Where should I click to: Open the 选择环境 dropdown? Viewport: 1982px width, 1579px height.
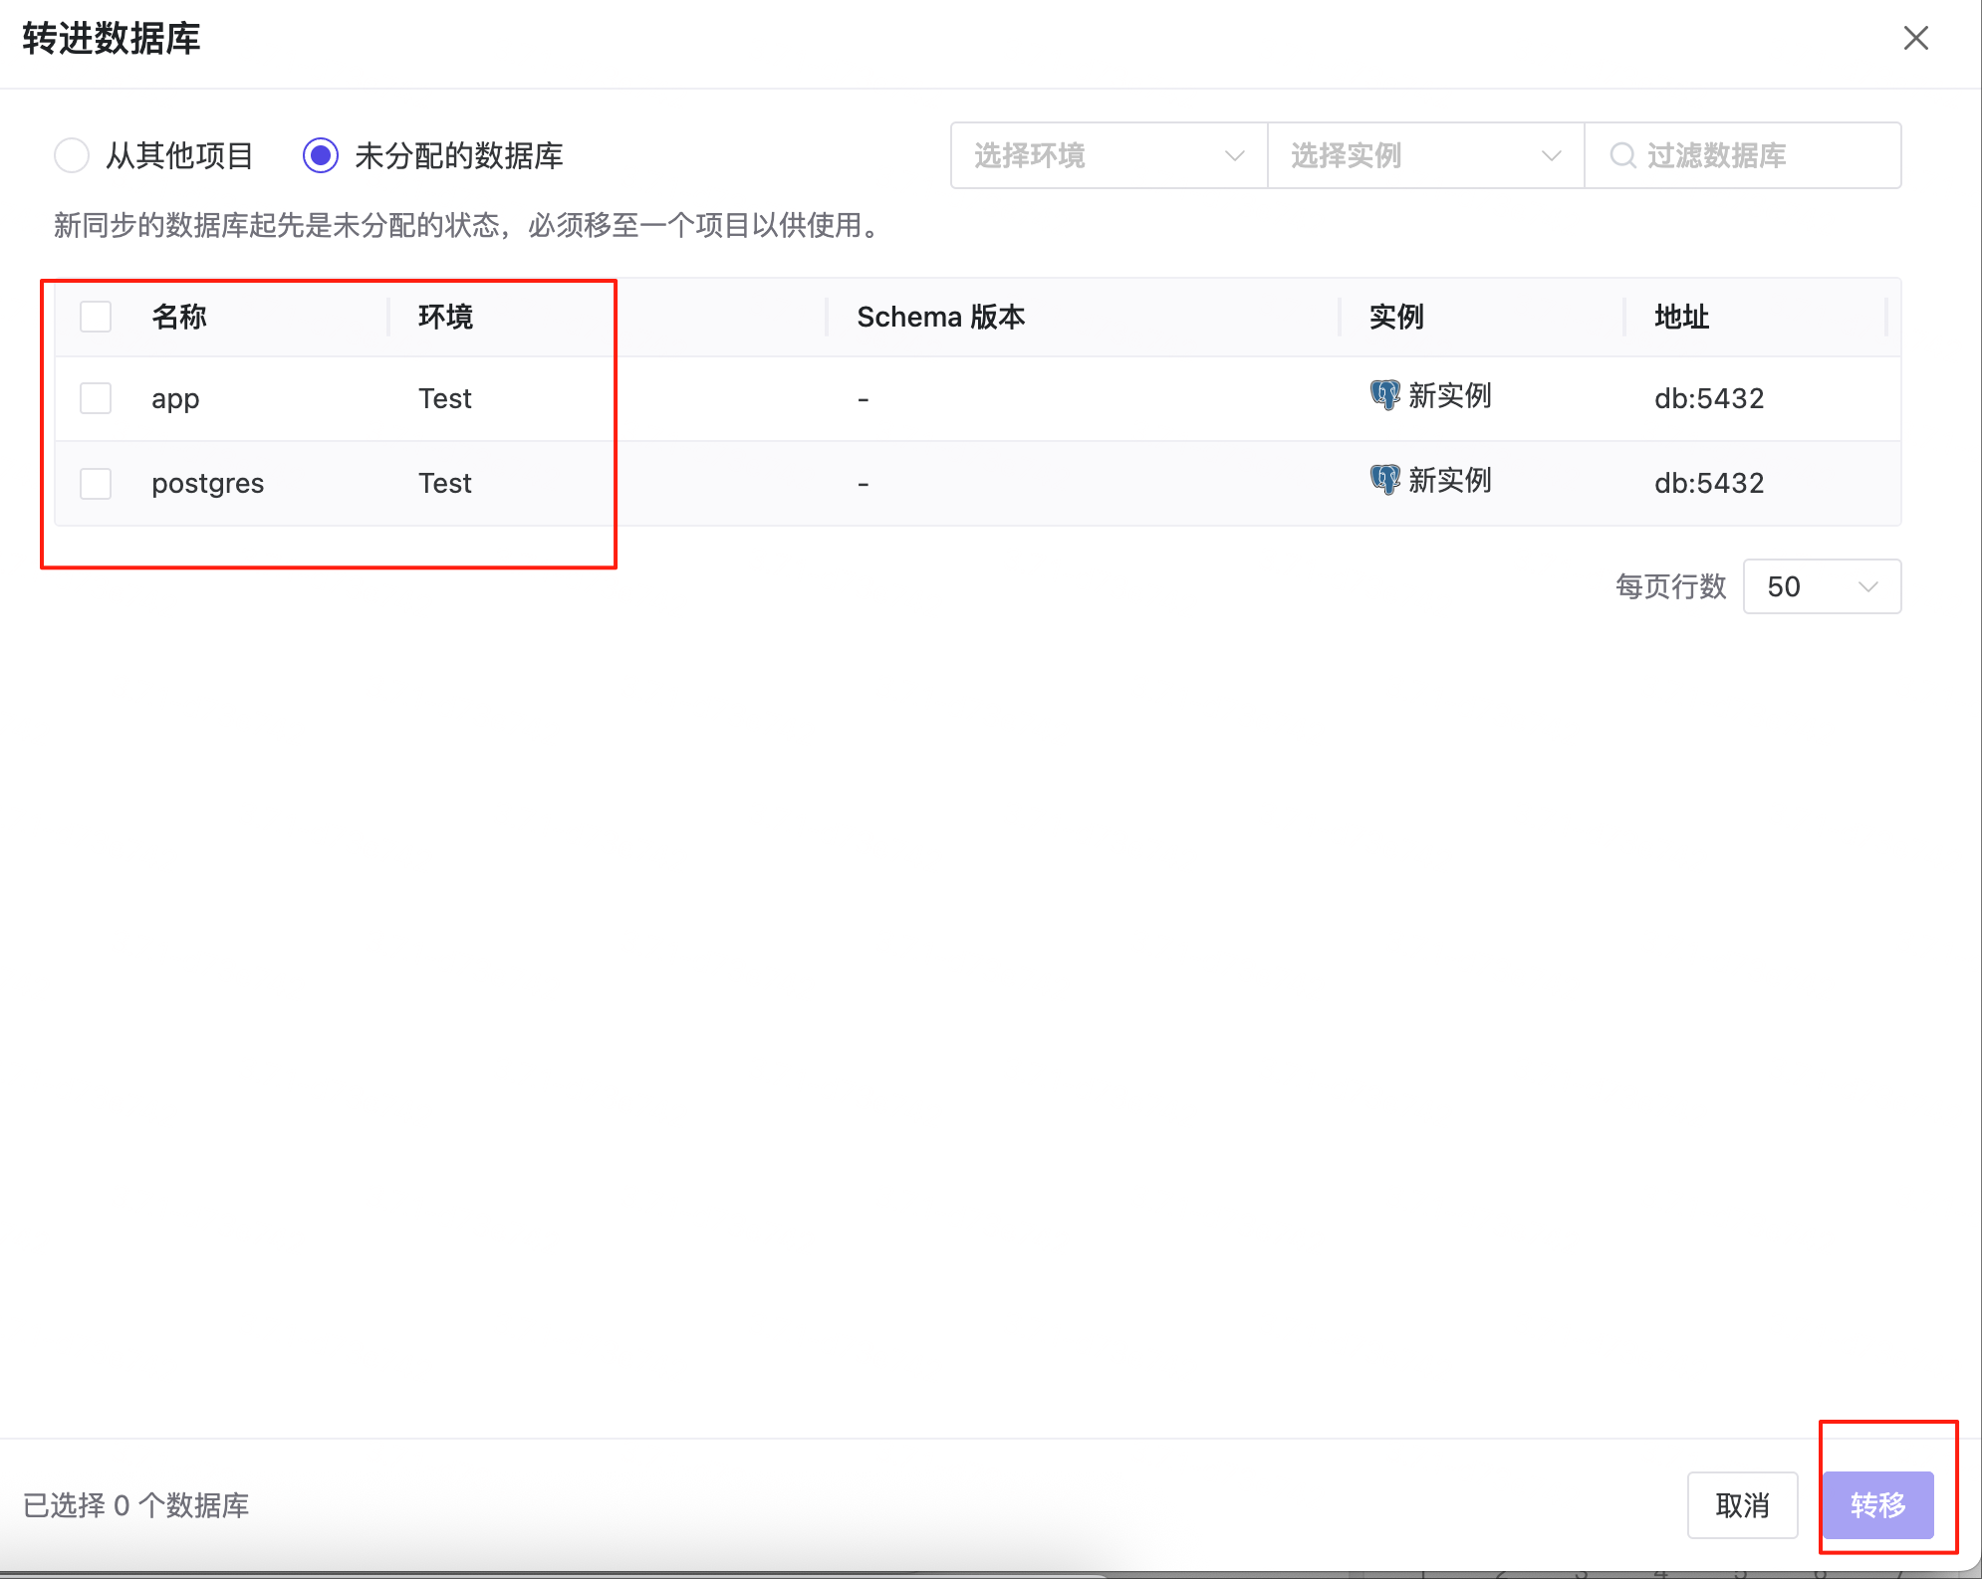[1109, 155]
